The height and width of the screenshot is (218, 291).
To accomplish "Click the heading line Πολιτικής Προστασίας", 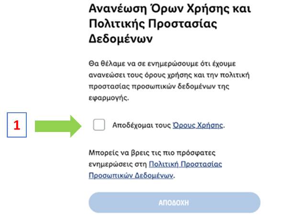I will [153, 24].
